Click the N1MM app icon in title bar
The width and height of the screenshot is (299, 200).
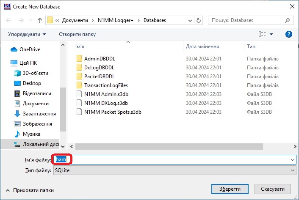[x=7, y=6]
